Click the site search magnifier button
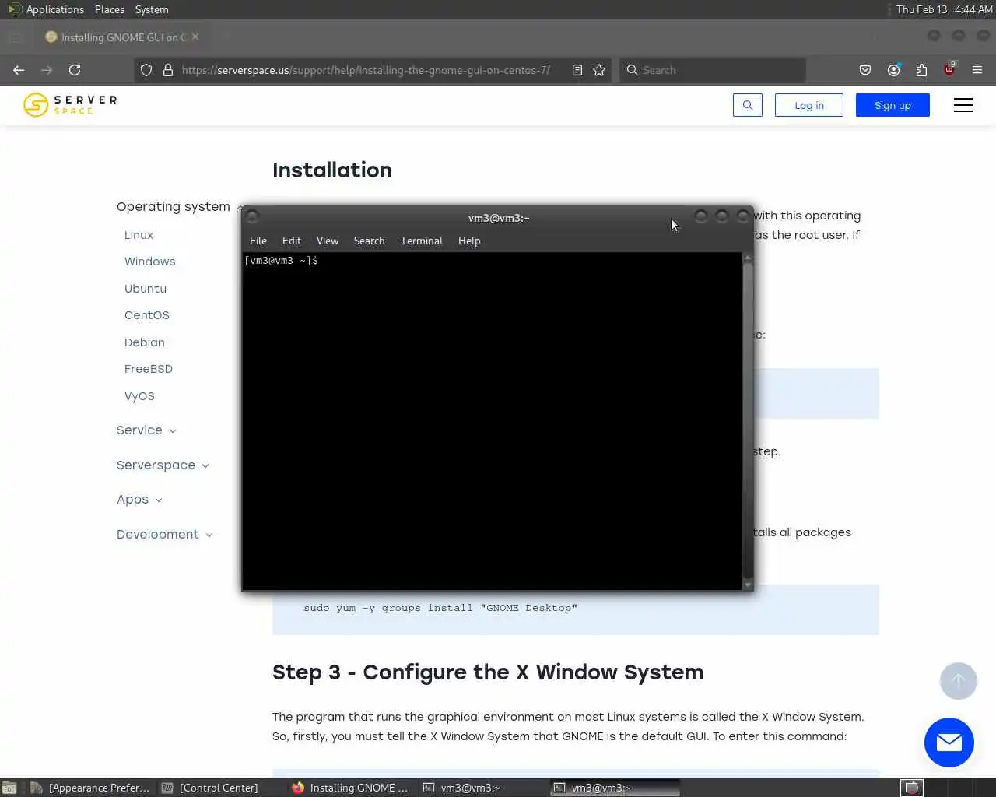 (748, 105)
